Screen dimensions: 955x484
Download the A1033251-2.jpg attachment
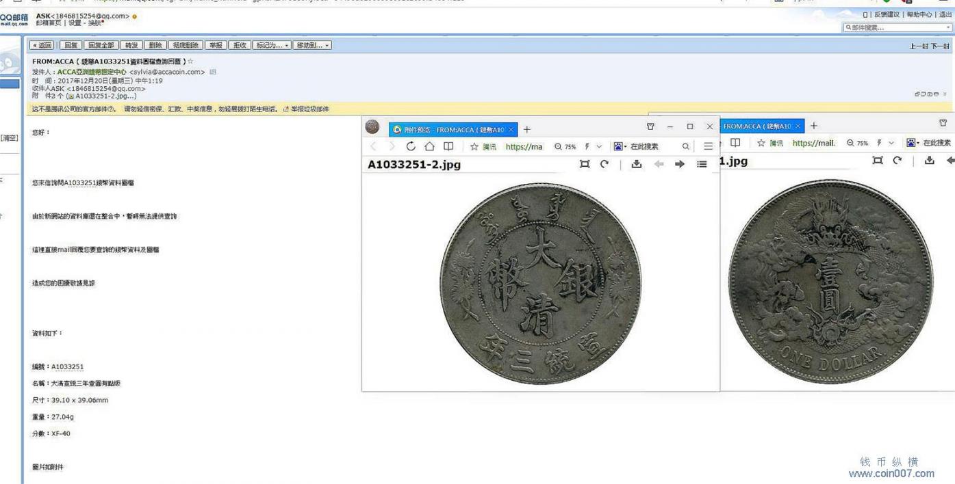click(636, 164)
